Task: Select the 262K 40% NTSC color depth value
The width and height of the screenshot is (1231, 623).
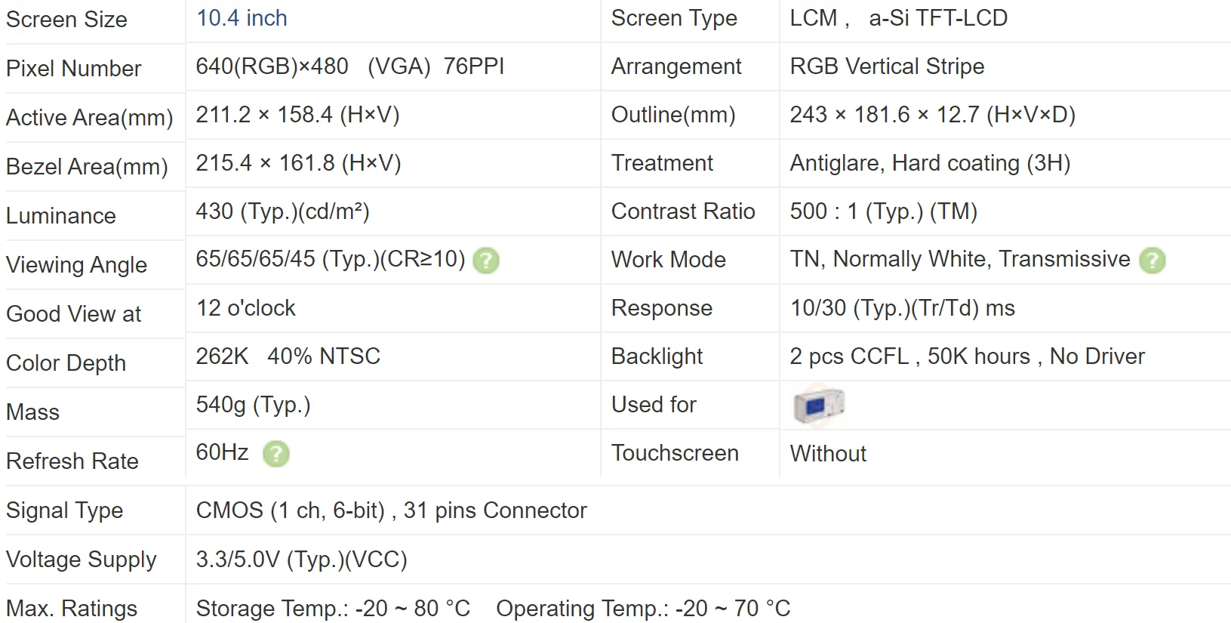Action: click(x=288, y=356)
